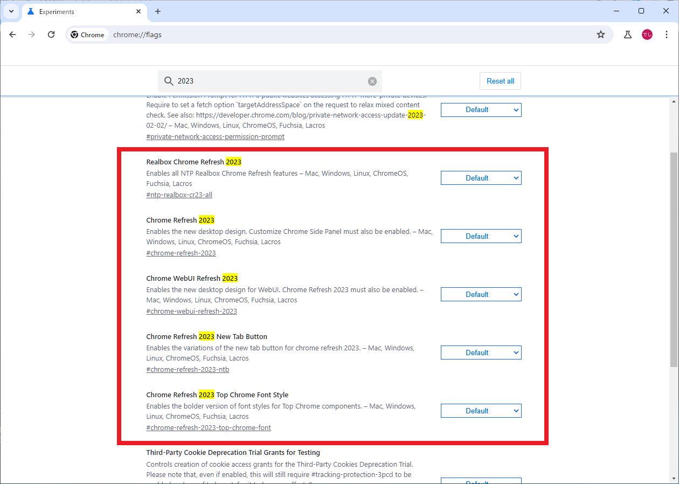Click the Reset all button
Image resolution: width=679 pixels, height=484 pixels.
click(x=500, y=81)
